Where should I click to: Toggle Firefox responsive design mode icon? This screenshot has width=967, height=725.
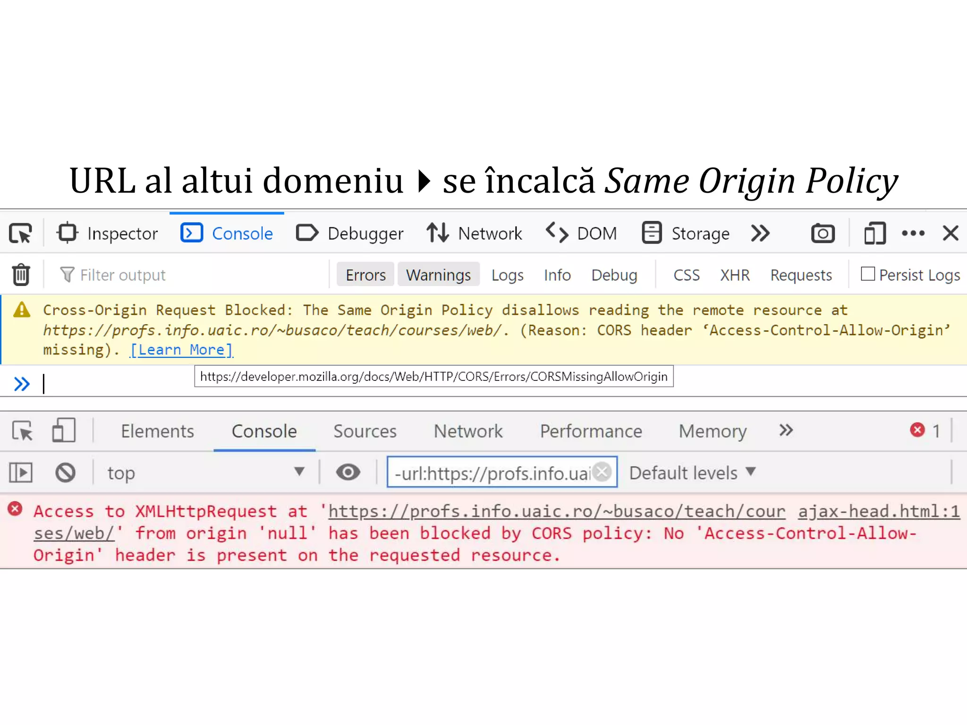pyautogui.click(x=874, y=233)
